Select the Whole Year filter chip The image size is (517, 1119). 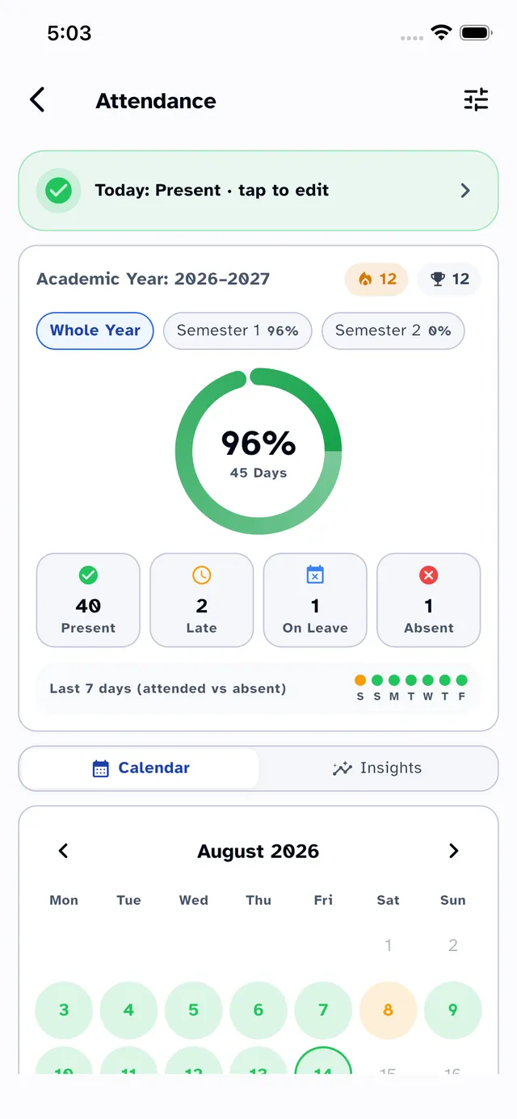click(x=95, y=330)
